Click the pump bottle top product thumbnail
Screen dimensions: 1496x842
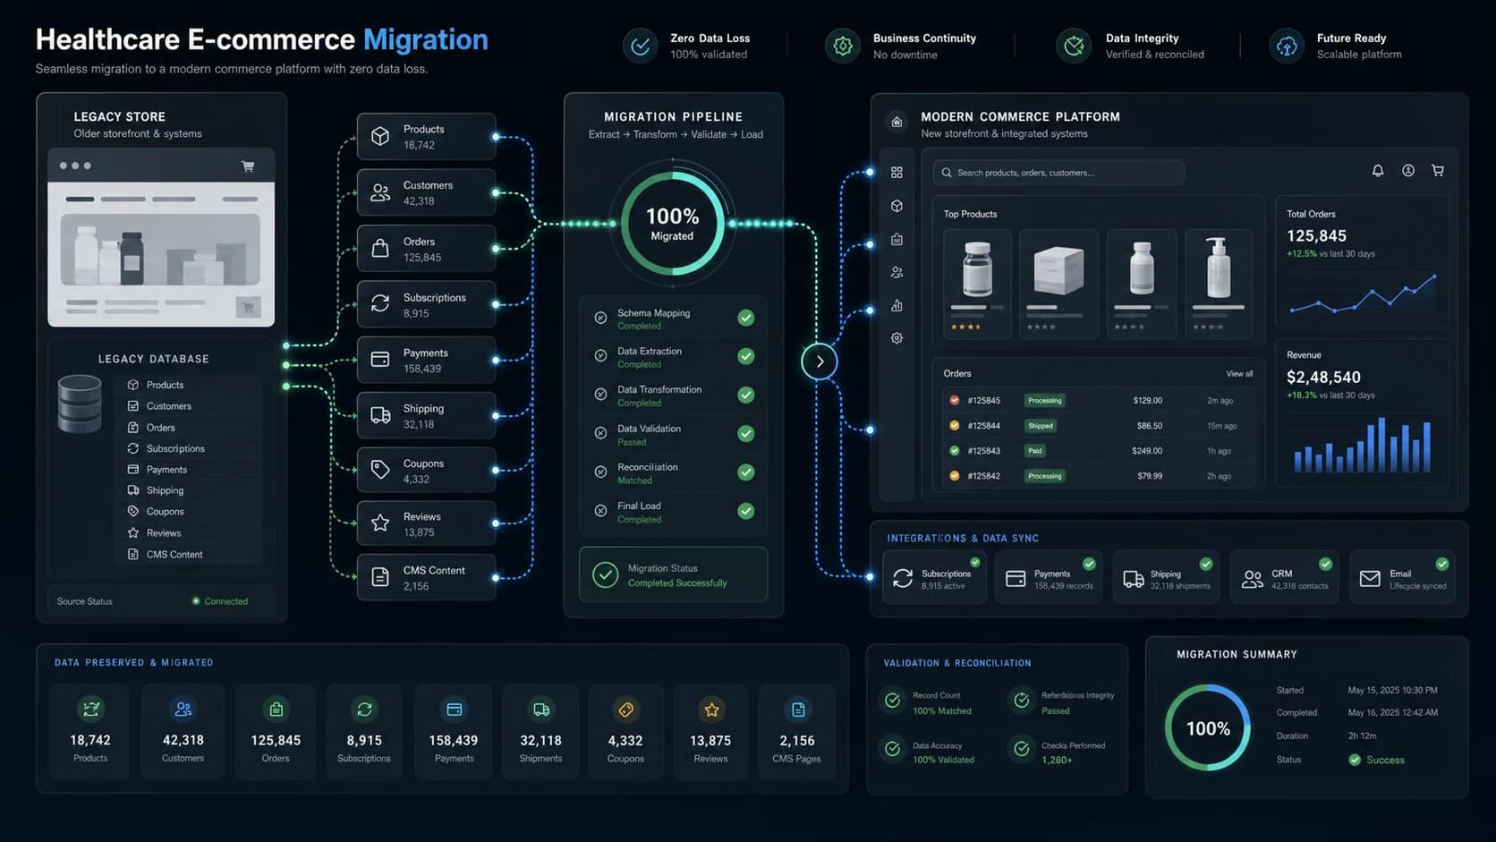click(x=1218, y=268)
